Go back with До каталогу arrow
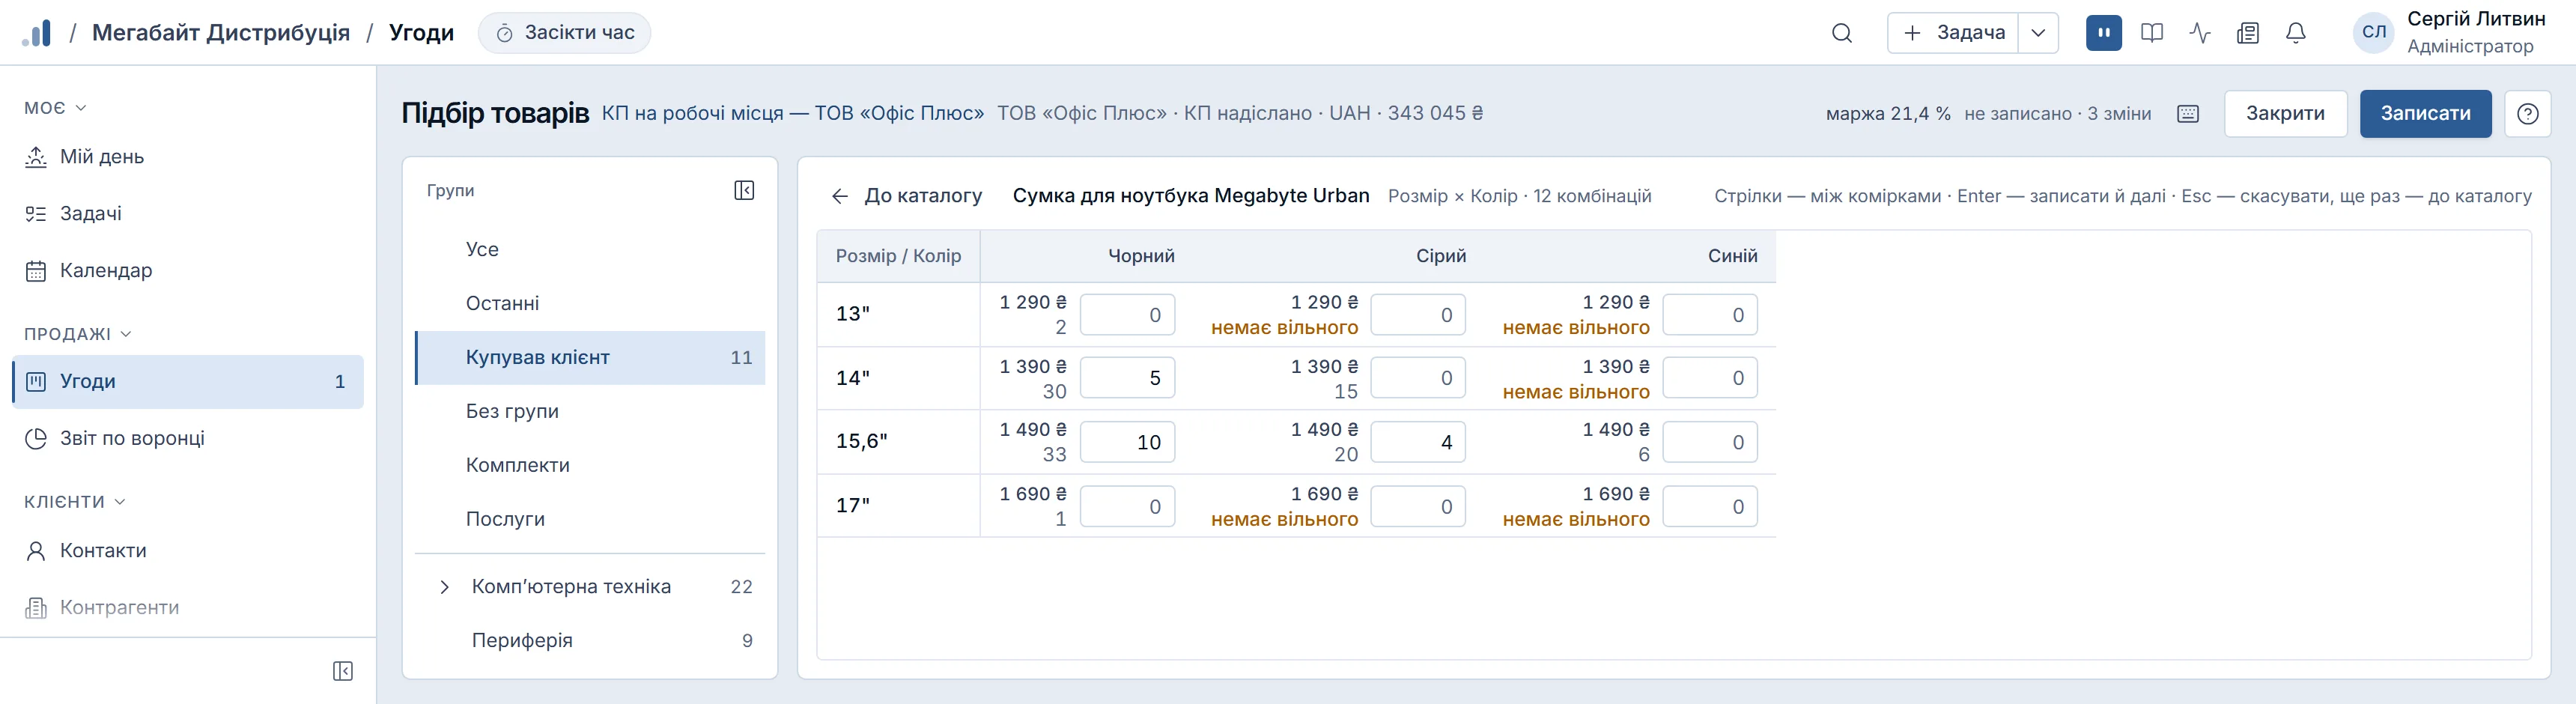Viewport: 2576px width, 704px height. click(x=907, y=196)
